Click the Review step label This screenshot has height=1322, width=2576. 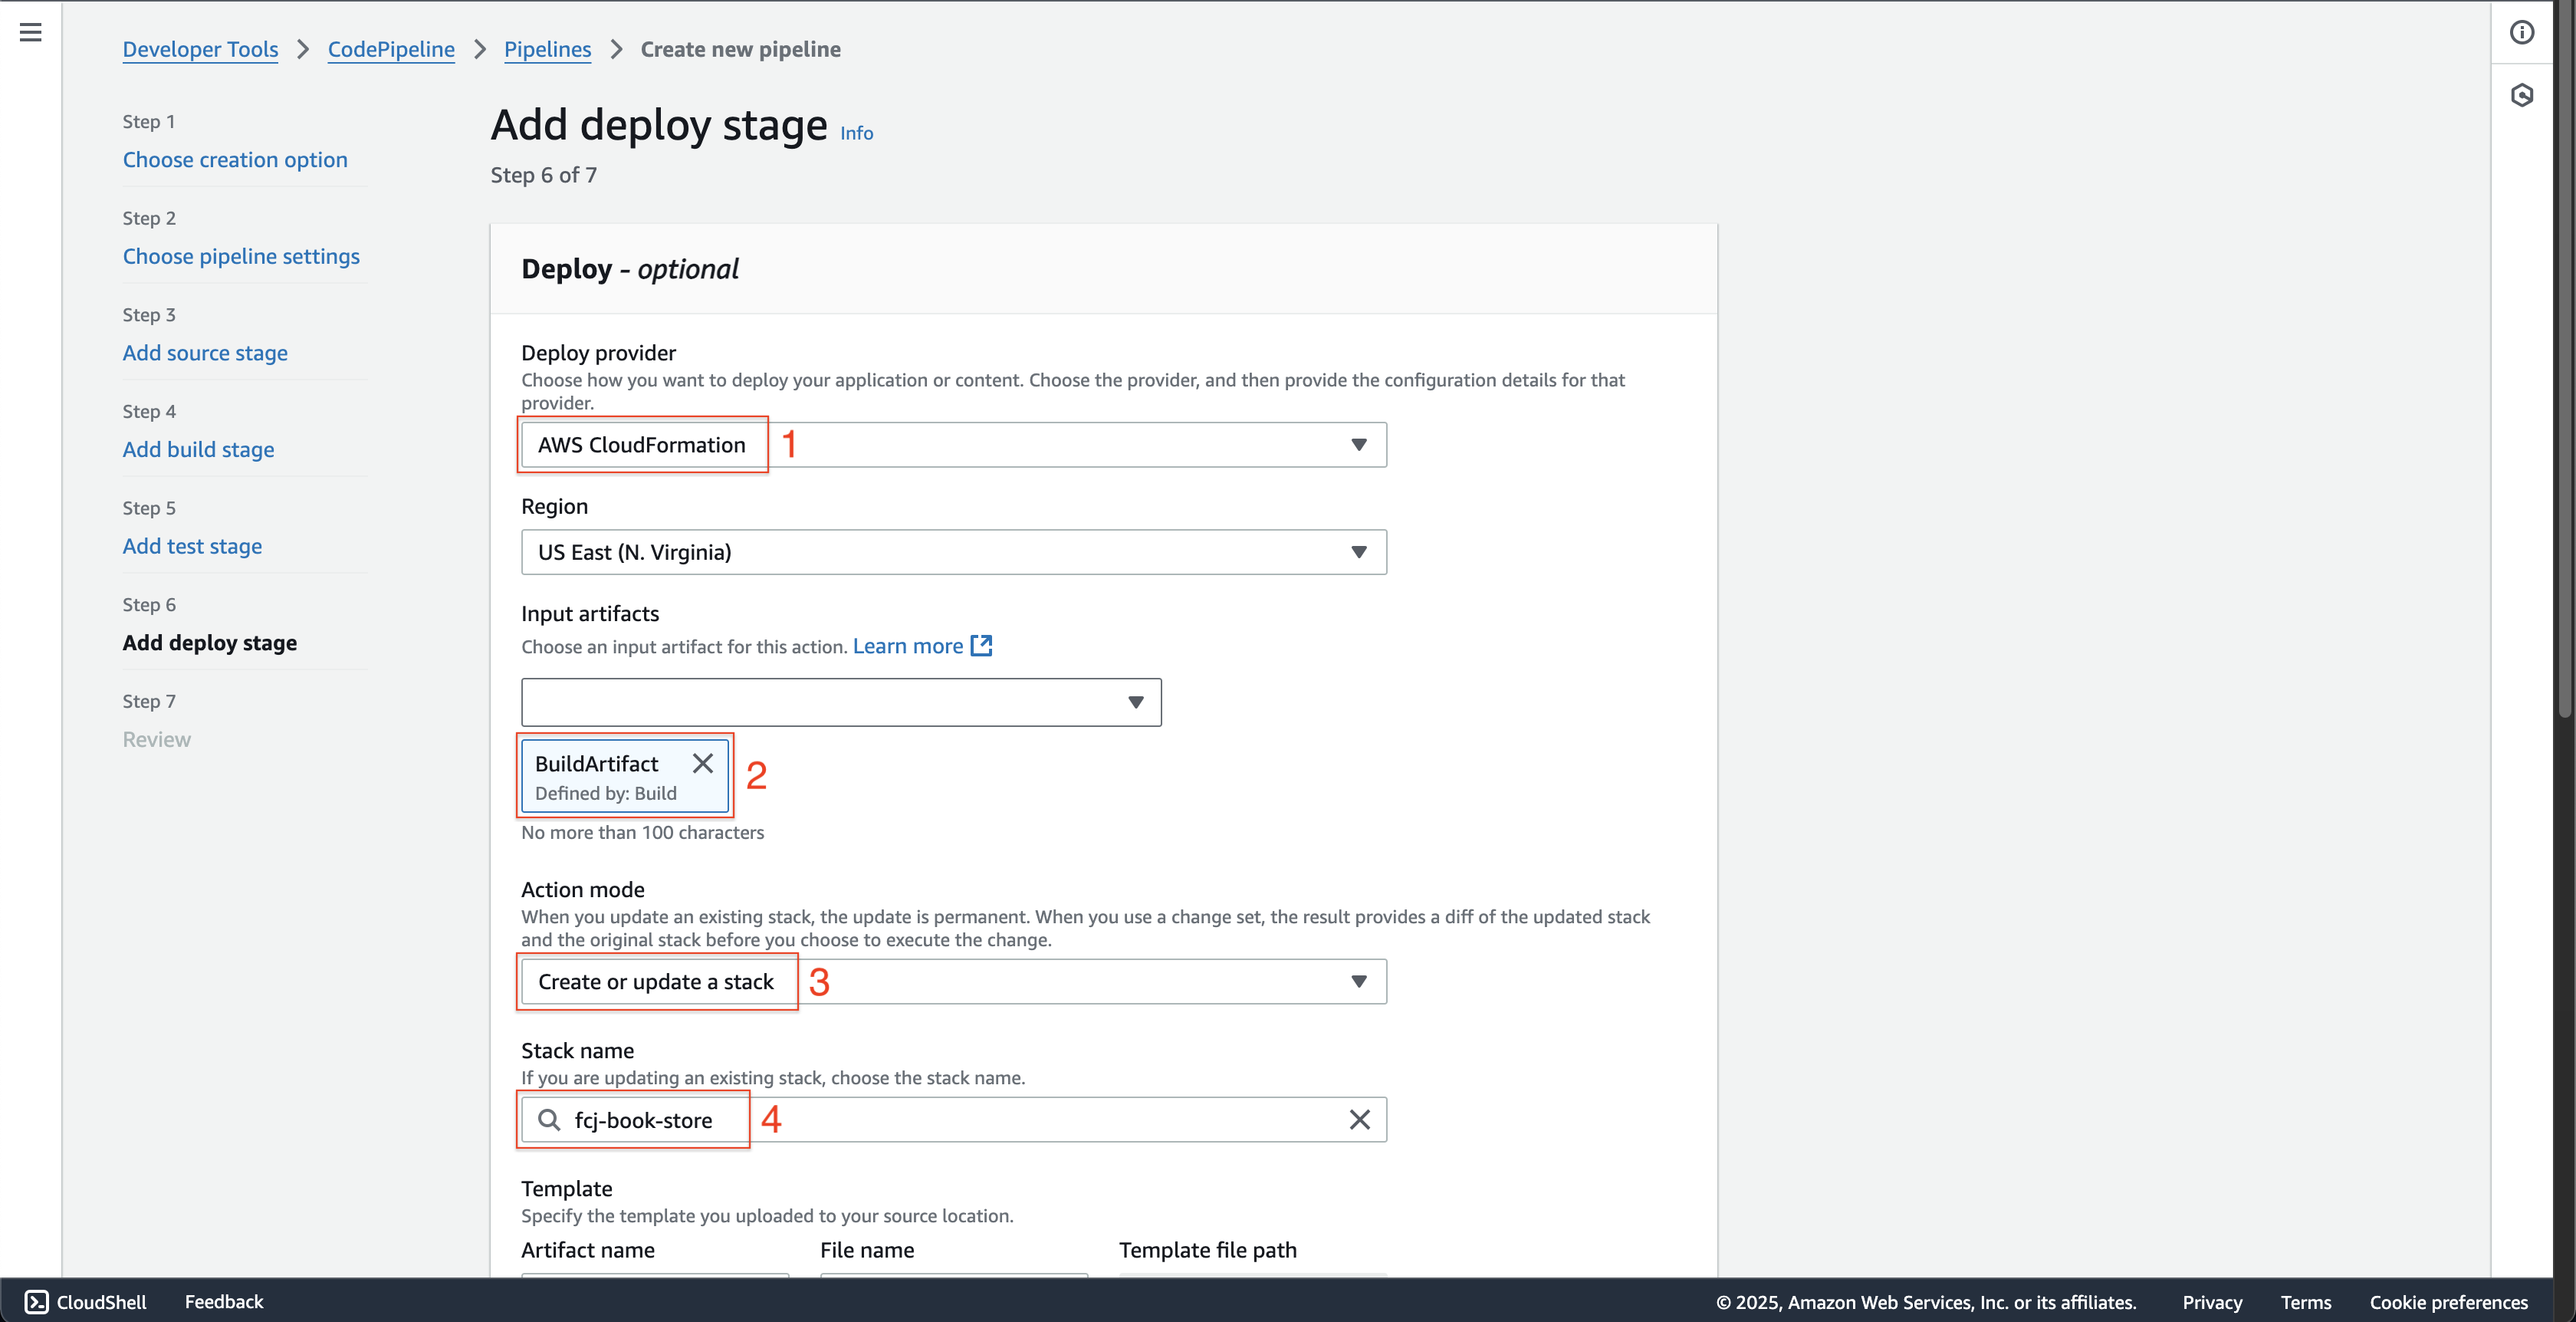tap(156, 740)
